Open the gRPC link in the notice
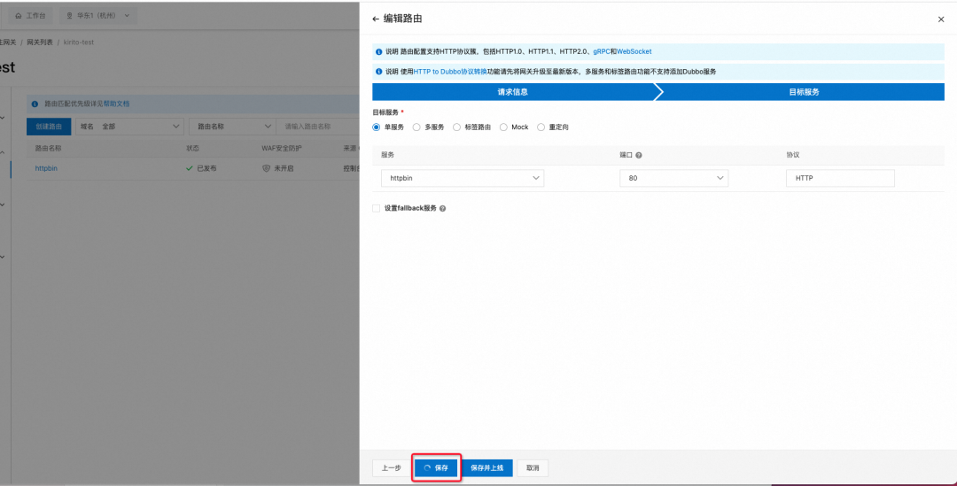 point(601,52)
